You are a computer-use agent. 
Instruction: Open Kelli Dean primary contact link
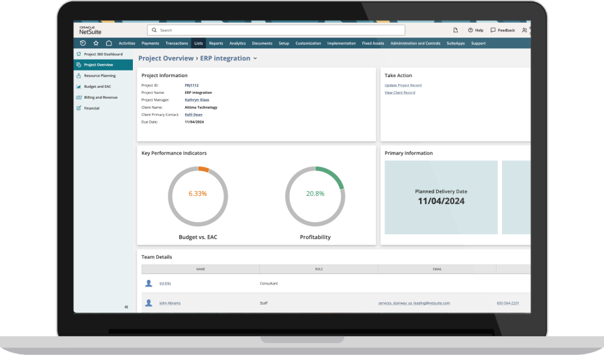[x=193, y=115]
